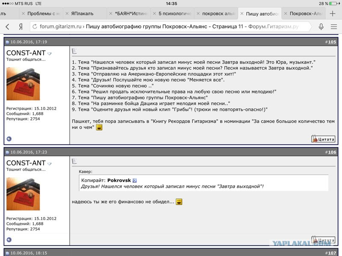Click online status circle in post #106
Image resolution: width=342 pixels, height=256 pixels.
9,240
